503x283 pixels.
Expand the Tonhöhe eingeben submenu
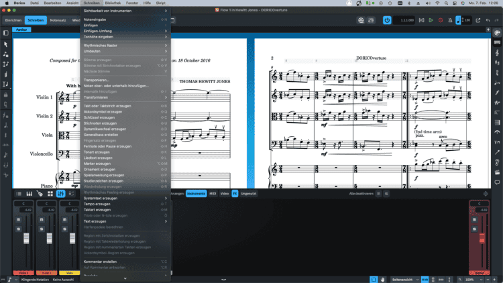tap(125, 37)
